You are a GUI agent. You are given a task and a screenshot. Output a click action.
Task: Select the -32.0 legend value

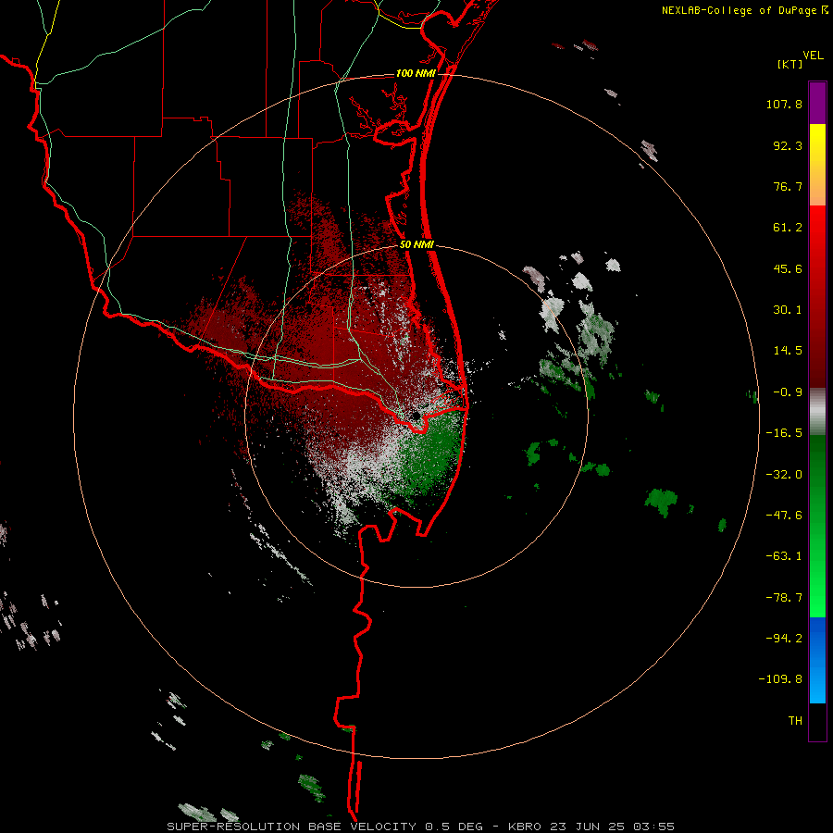coord(784,475)
